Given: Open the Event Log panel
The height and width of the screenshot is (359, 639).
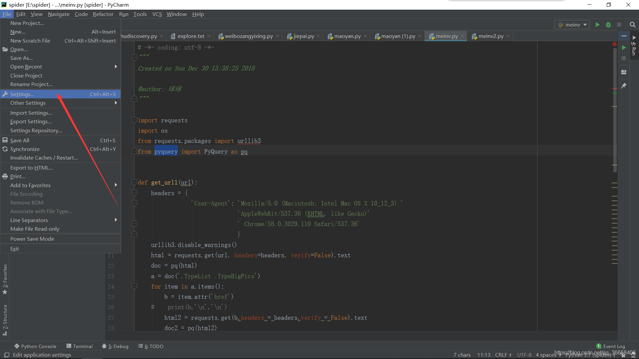Looking at the screenshot, I should [x=610, y=346].
